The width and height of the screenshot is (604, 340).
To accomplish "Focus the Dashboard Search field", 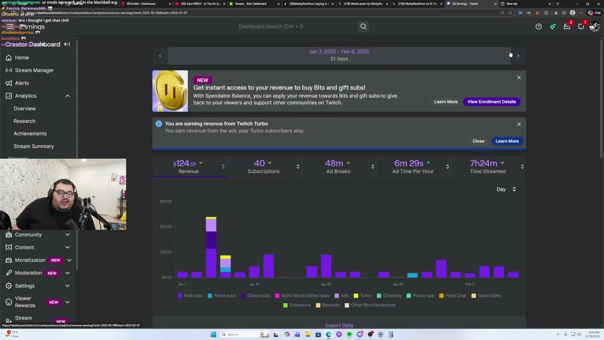I will [x=296, y=26].
